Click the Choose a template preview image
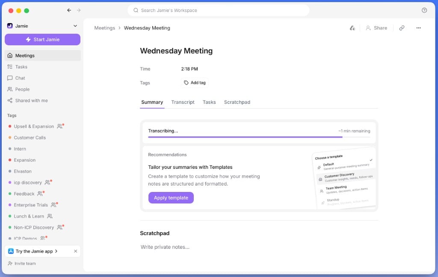The image size is (438, 277). coord(344,179)
